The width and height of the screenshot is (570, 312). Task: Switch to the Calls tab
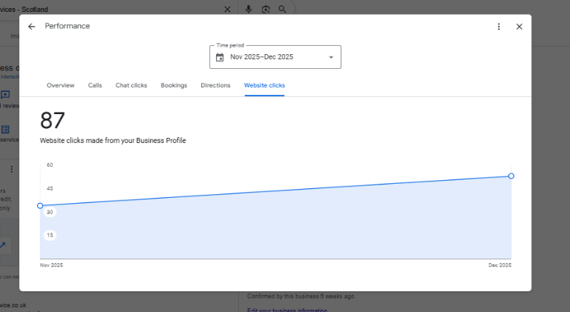point(95,85)
